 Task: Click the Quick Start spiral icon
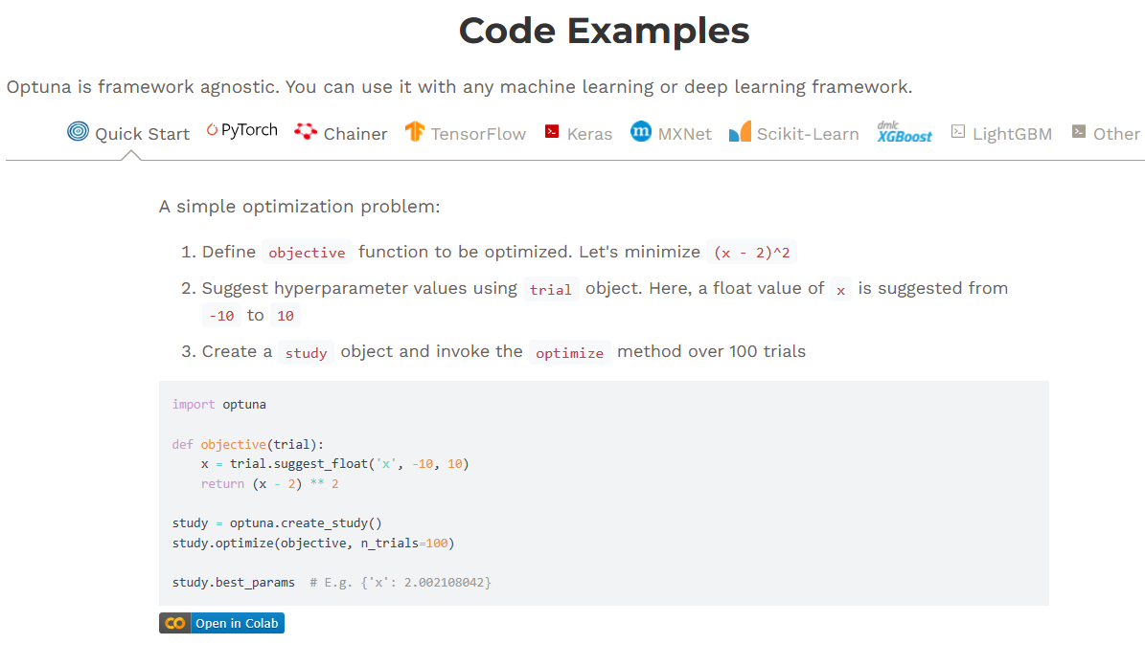pyautogui.click(x=78, y=132)
